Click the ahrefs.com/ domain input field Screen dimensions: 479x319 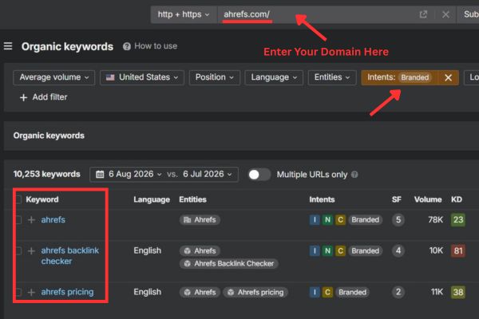315,14
